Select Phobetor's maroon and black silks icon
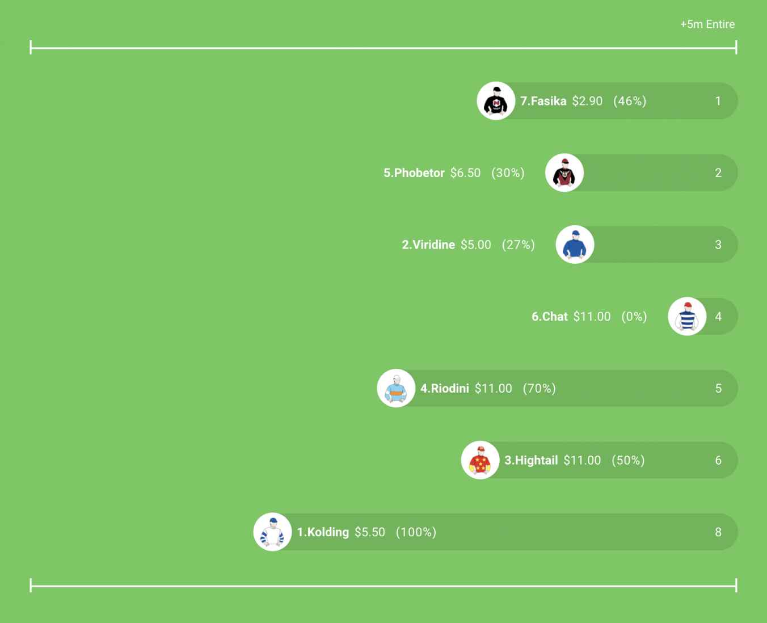The image size is (767, 623). tap(564, 172)
